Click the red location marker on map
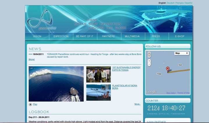 (x=168, y=69)
